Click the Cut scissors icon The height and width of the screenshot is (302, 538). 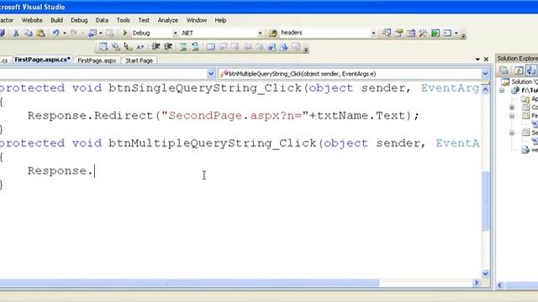coord(16,34)
